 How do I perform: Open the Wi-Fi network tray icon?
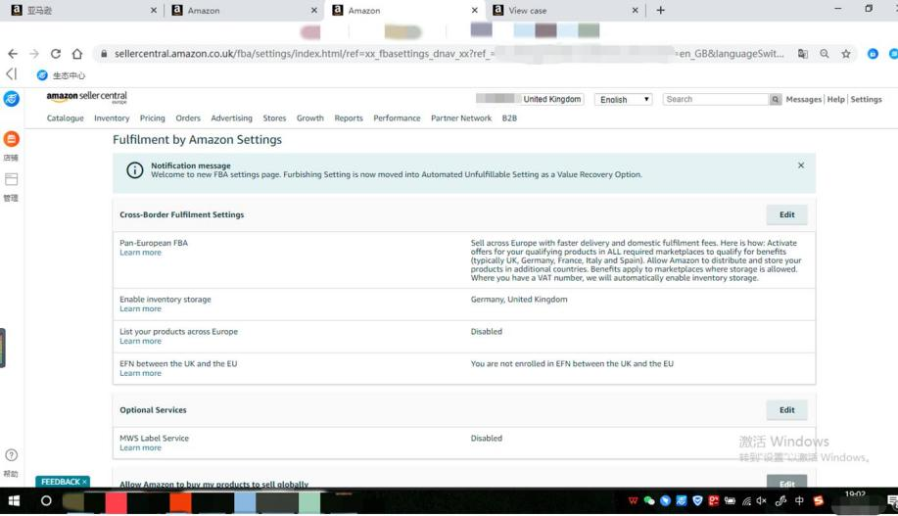pyautogui.click(x=746, y=501)
